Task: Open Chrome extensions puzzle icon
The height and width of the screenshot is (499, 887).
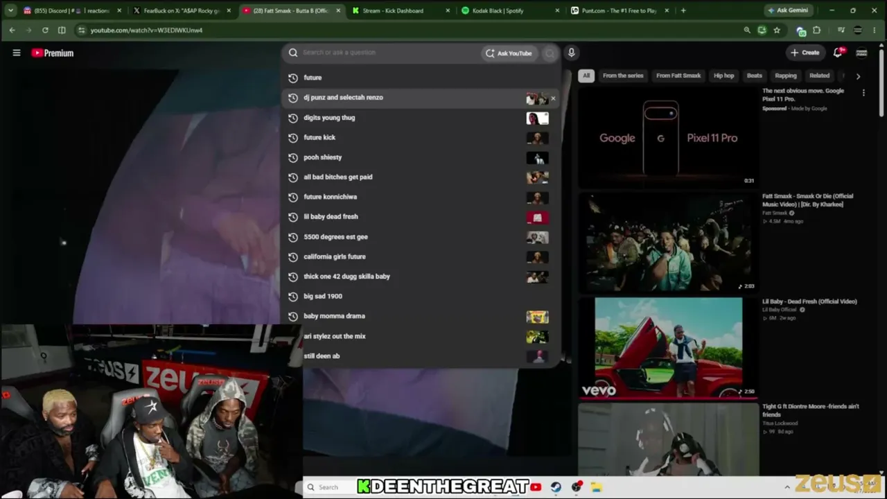Action: coord(816,30)
